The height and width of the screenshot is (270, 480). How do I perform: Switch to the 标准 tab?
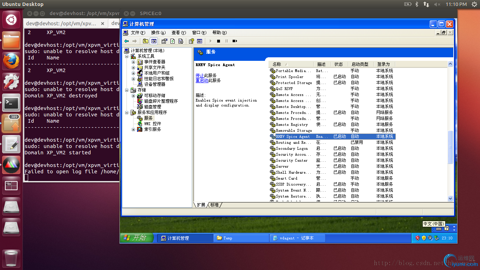point(214,205)
